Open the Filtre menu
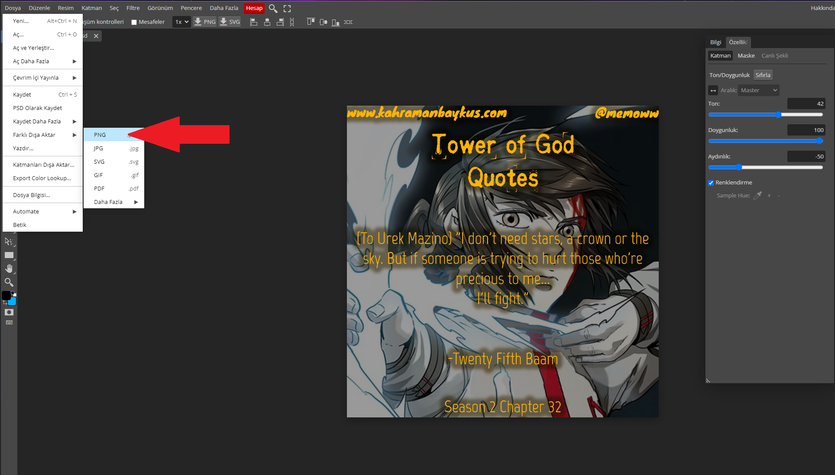 point(133,8)
